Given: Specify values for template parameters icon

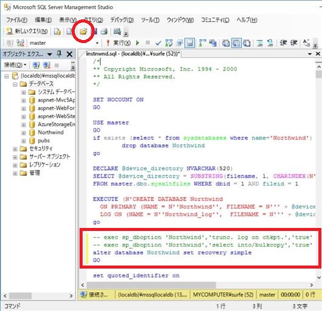Looking at the screenshot, I should (x=307, y=43).
